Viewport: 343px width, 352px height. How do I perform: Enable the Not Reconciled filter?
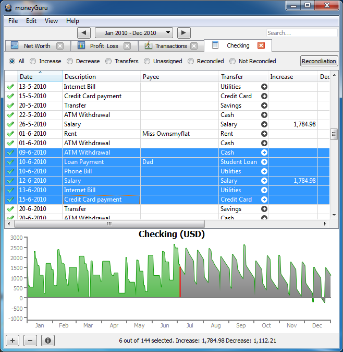pos(232,61)
